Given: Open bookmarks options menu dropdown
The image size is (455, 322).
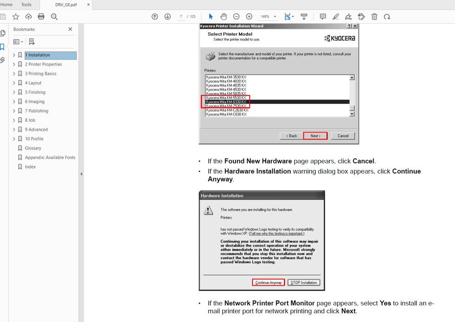Looking at the screenshot, I should 18,42.
